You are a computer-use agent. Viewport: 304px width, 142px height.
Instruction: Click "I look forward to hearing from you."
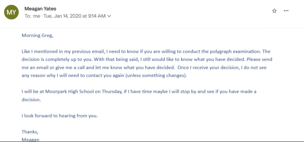point(60,115)
